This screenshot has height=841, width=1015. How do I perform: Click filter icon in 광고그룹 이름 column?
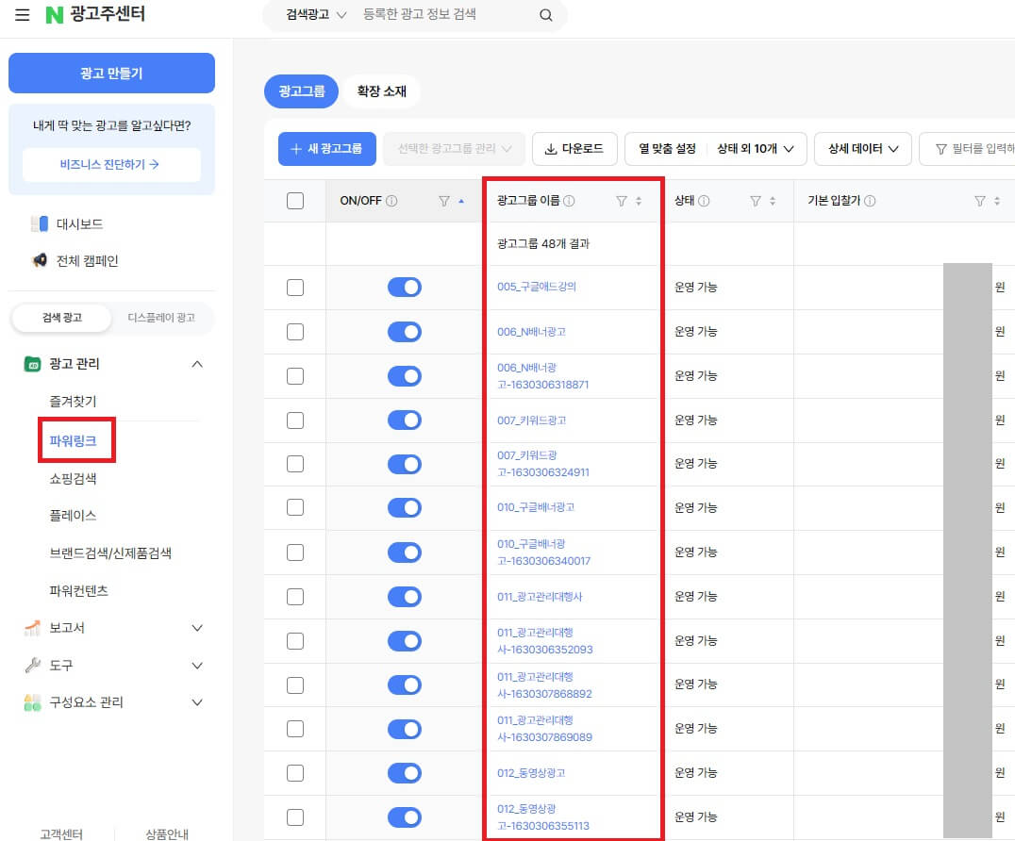[x=622, y=201]
